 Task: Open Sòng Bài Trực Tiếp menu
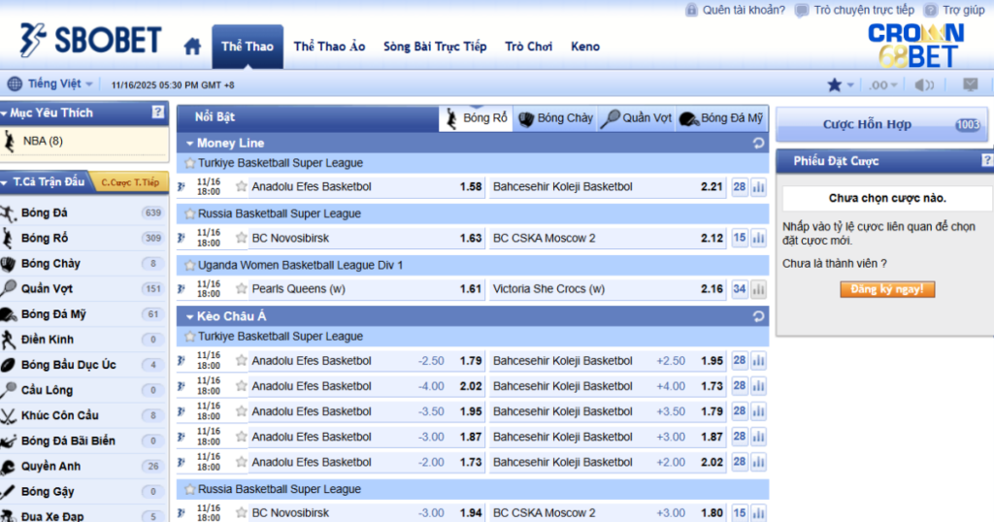435,47
